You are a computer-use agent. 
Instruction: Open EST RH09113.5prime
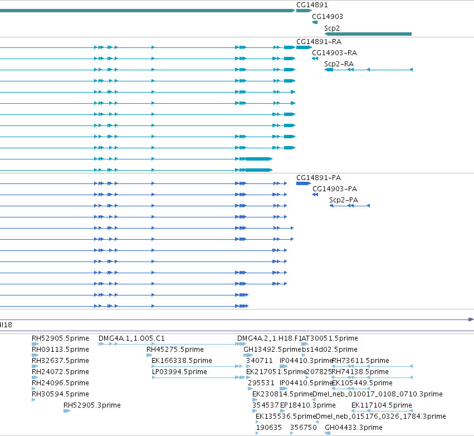pos(60,350)
